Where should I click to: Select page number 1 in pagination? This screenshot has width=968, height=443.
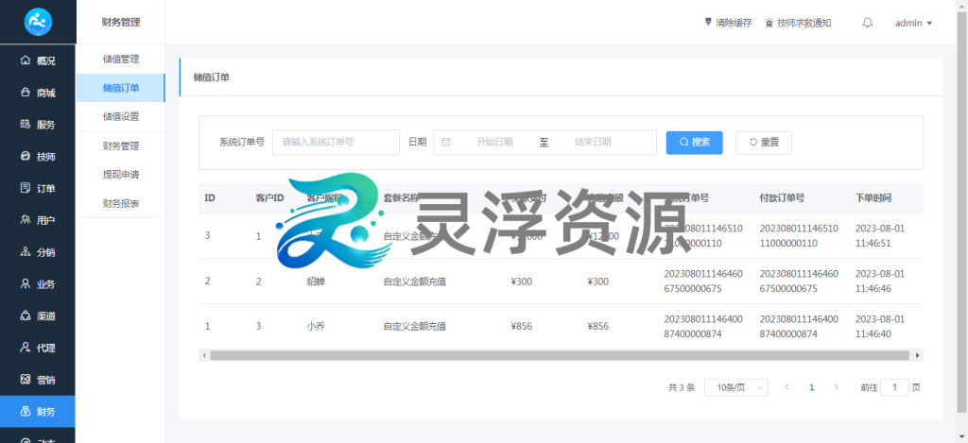812,387
